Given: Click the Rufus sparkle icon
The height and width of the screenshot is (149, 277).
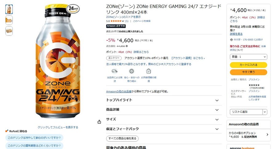Looking at the screenshot, I should 7,131.
